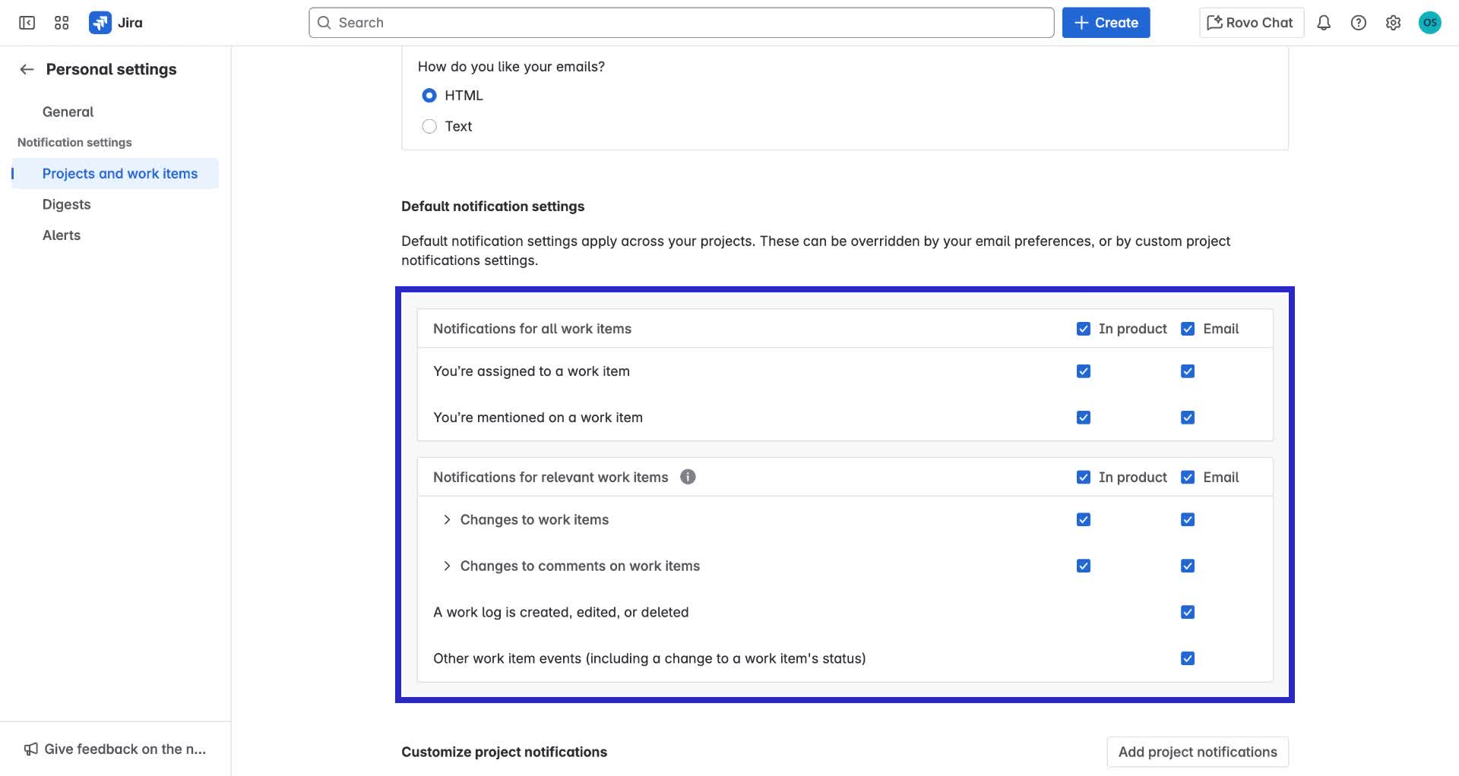Expand Changes to comments on work items
The width and height of the screenshot is (1459, 776).
446,566
